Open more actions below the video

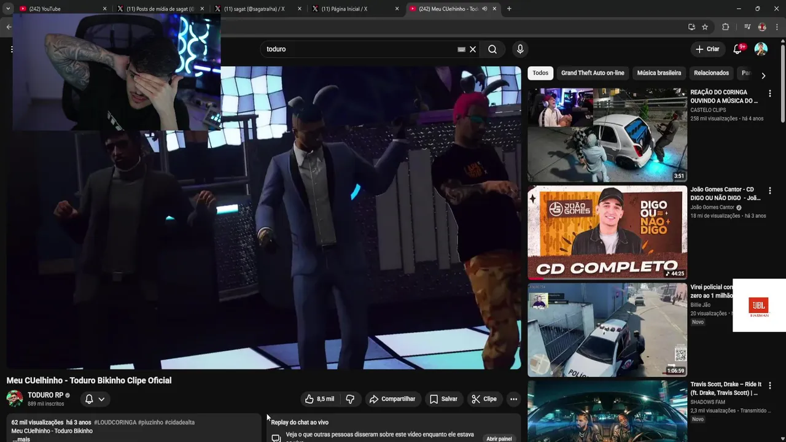point(513,399)
